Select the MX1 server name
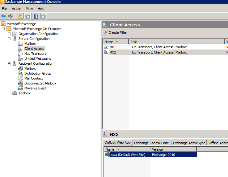The height and width of the screenshot is (177, 228). [112, 47]
